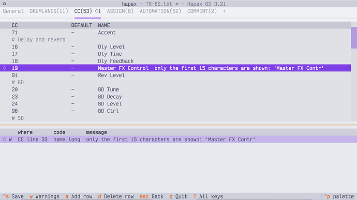Image resolution: width=357 pixels, height=200 pixels.
Task: Switch to the General tab
Action: [x=13, y=11]
